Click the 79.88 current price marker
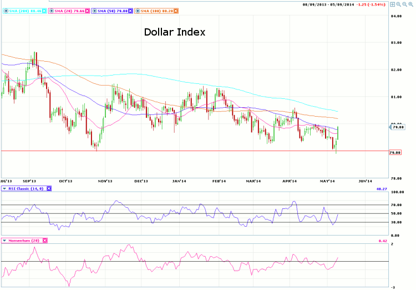416x290 pixels. [x=398, y=127]
